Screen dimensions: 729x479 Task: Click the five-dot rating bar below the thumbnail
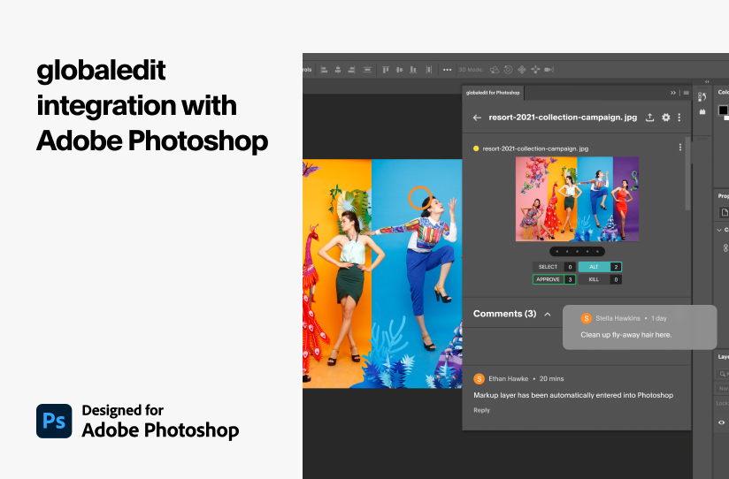coord(577,251)
